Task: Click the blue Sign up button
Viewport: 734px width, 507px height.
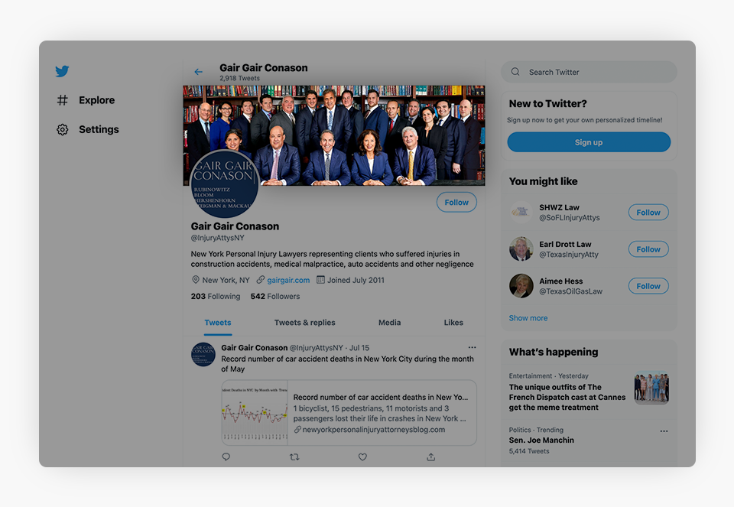Action: 589,142
